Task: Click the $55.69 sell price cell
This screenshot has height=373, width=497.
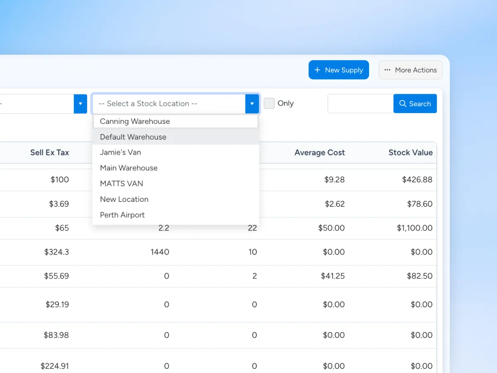Action: point(56,276)
